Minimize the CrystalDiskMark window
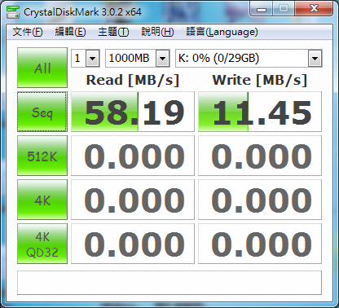This screenshot has height=308, width=339. [x=262, y=9]
